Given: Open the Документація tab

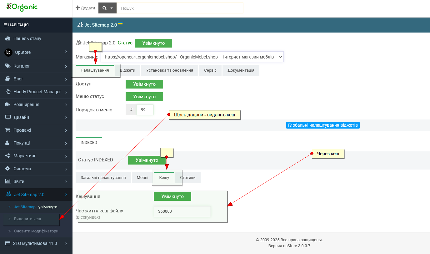Looking at the screenshot, I should point(241,70).
